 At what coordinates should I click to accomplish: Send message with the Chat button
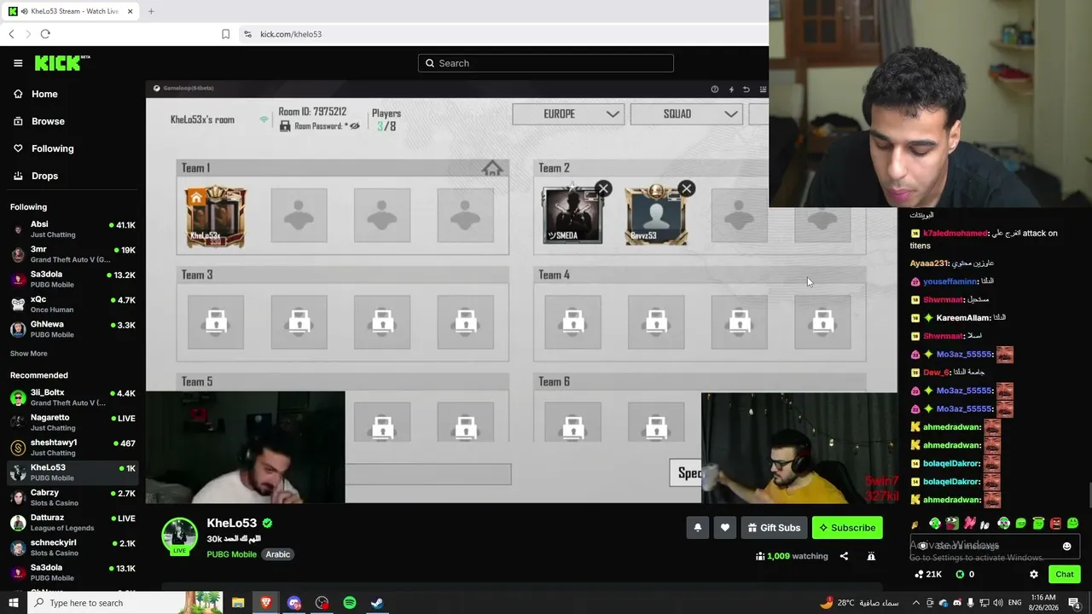pyautogui.click(x=1064, y=574)
